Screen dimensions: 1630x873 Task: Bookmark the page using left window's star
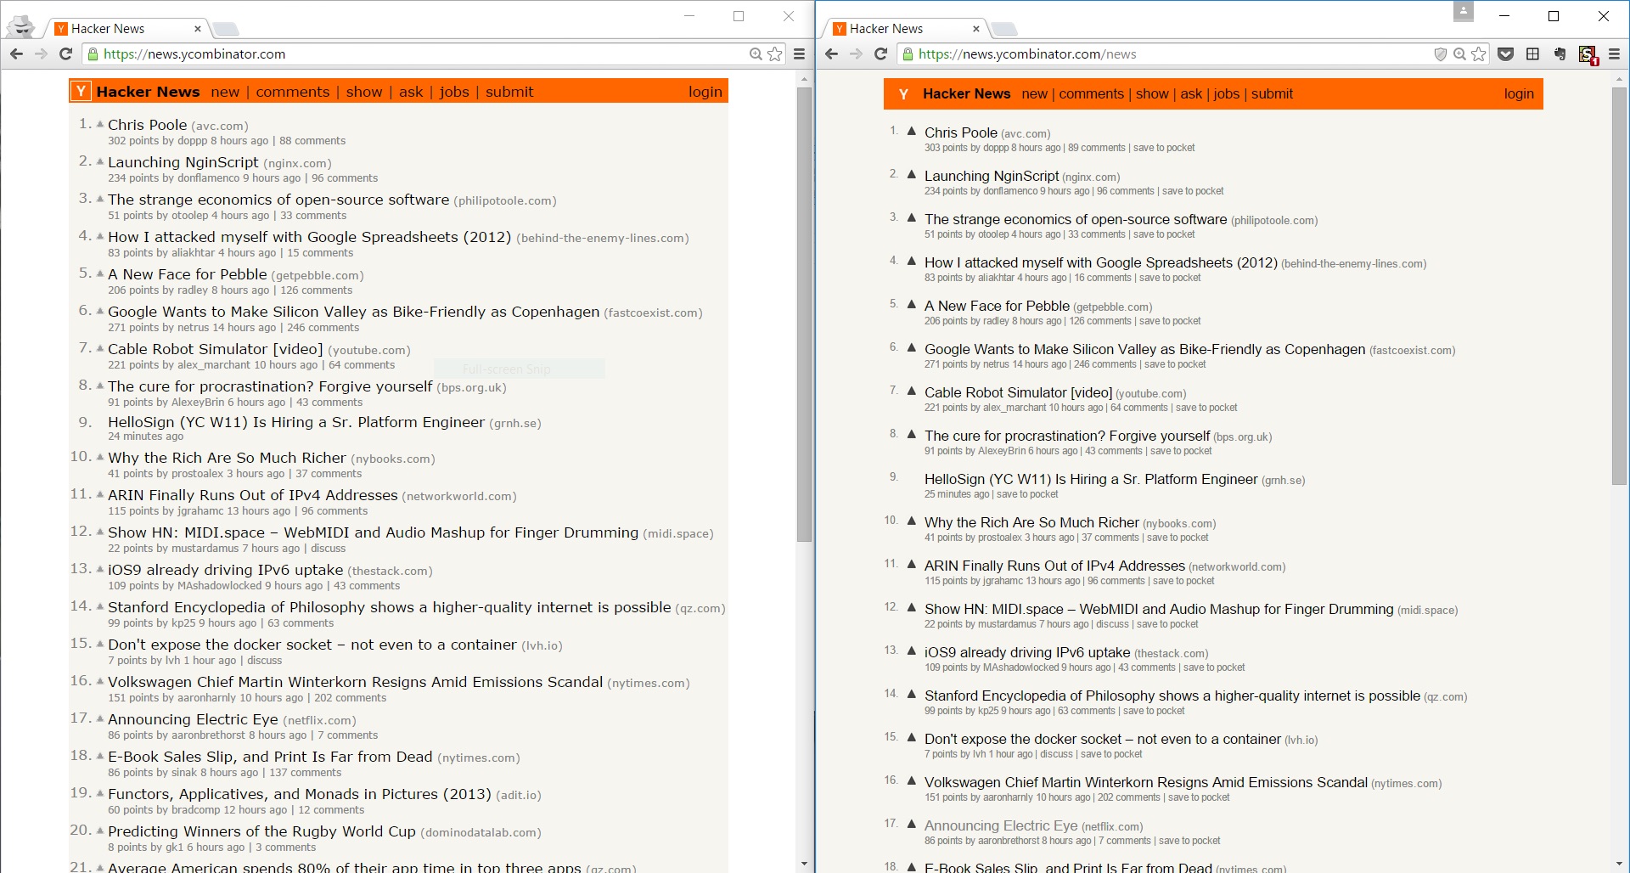point(775,54)
